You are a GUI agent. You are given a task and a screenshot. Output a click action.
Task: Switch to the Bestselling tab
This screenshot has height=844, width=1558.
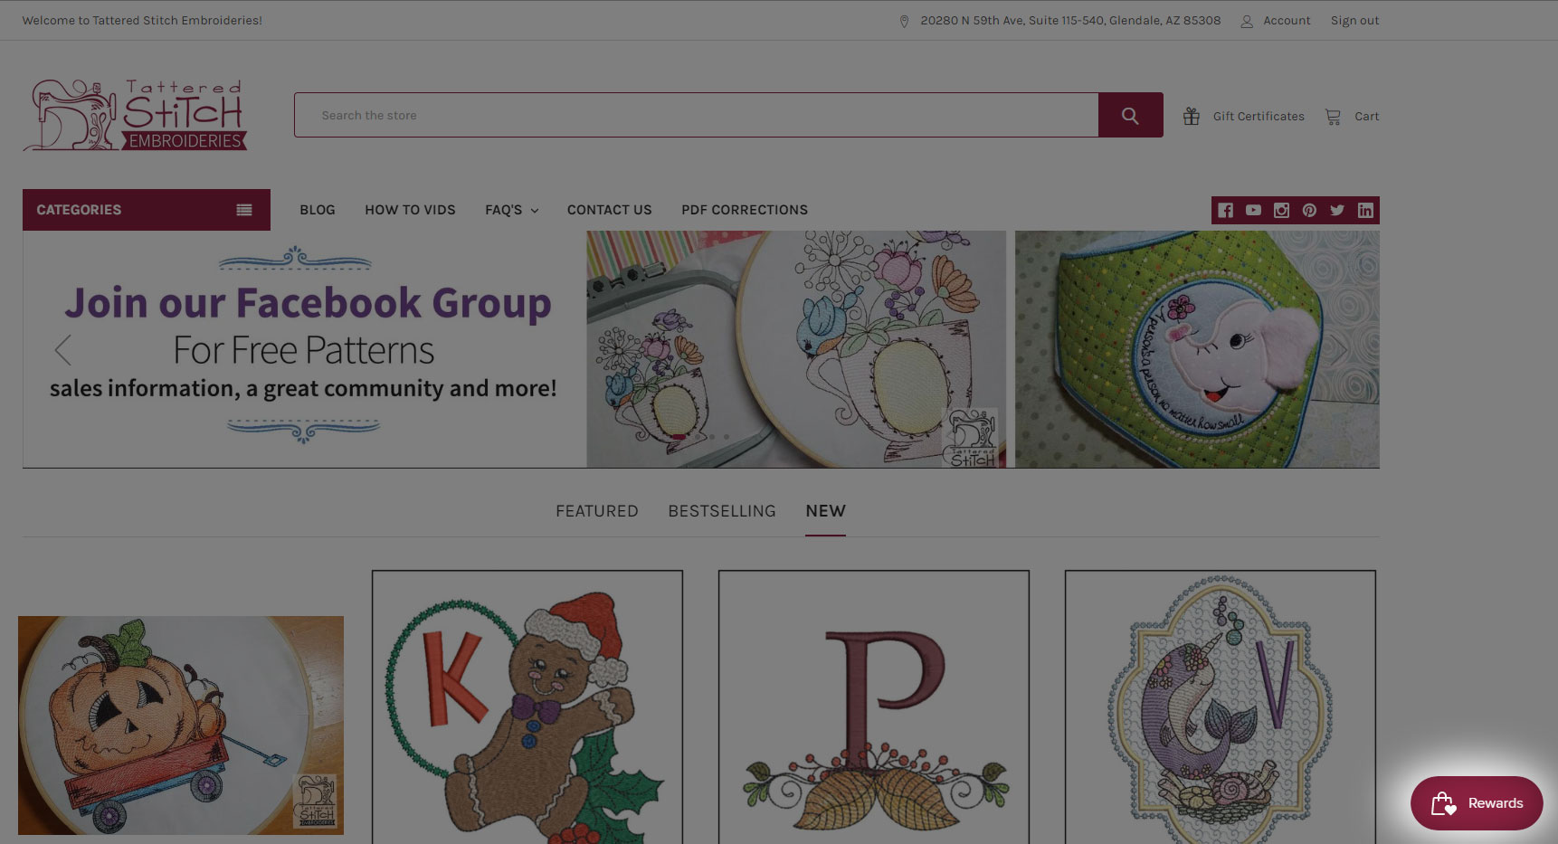pos(722,511)
